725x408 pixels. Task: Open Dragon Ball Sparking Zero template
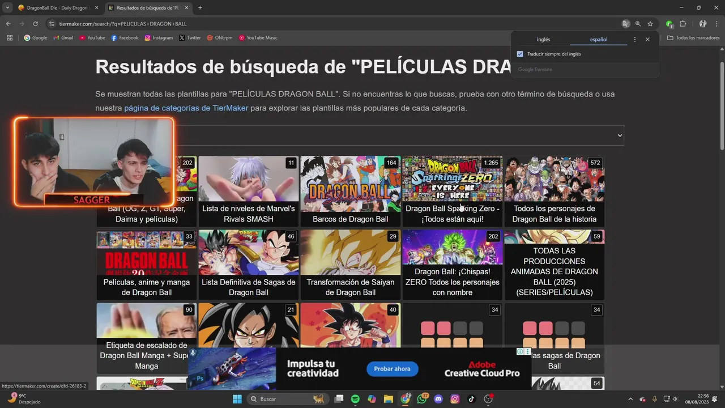[453, 190]
